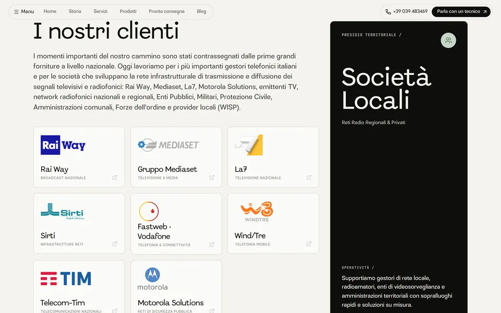Click the hamburger lines icon beside Menu
This screenshot has width=501, height=313.
point(16,12)
